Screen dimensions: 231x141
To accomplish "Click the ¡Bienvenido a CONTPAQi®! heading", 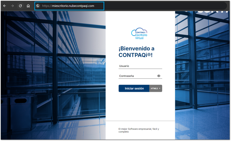I will 136,52.
